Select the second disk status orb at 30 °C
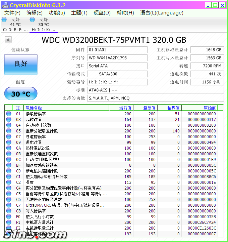228x242 pixels. pyautogui.click(x=32, y=19)
